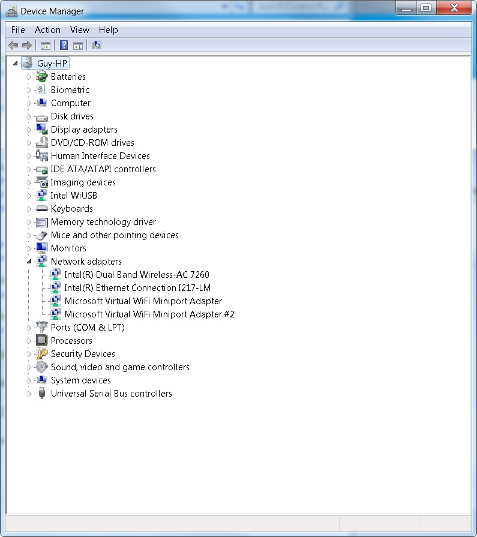This screenshot has width=477, height=537.
Task: Collapse the Guy-HP root node
Action: tap(15, 64)
